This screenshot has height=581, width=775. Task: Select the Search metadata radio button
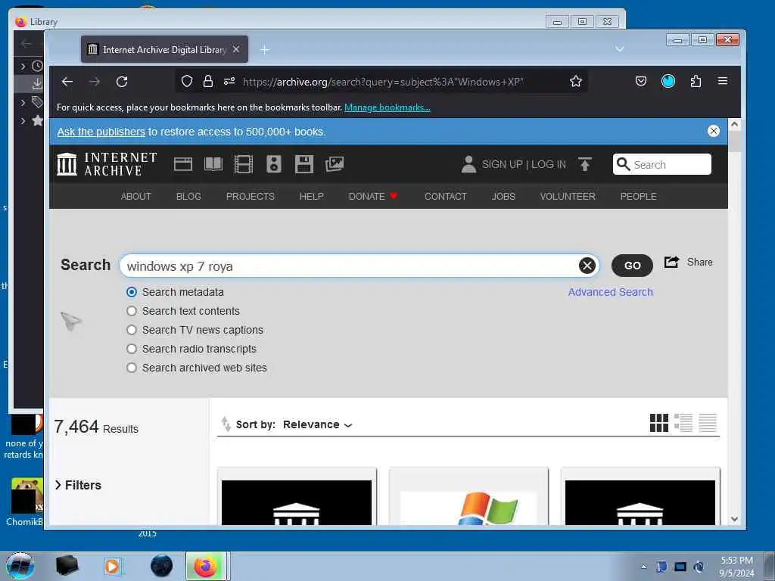coord(131,292)
